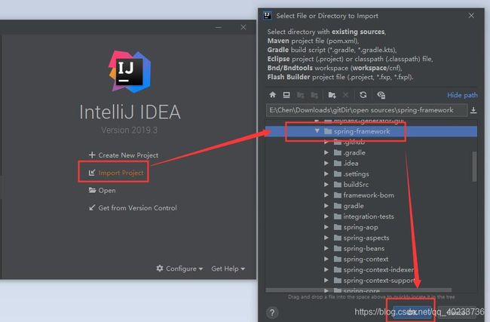The image size is (490, 322).
Task: Select the .github folder
Action: click(x=354, y=143)
